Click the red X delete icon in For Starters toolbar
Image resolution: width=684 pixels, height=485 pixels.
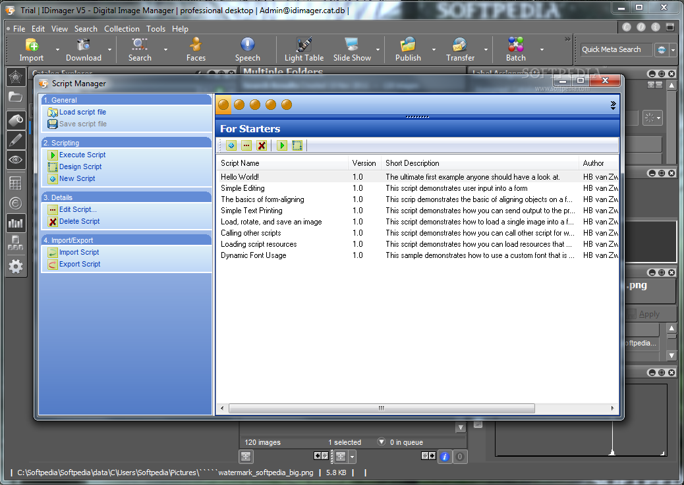[x=262, y=145]
